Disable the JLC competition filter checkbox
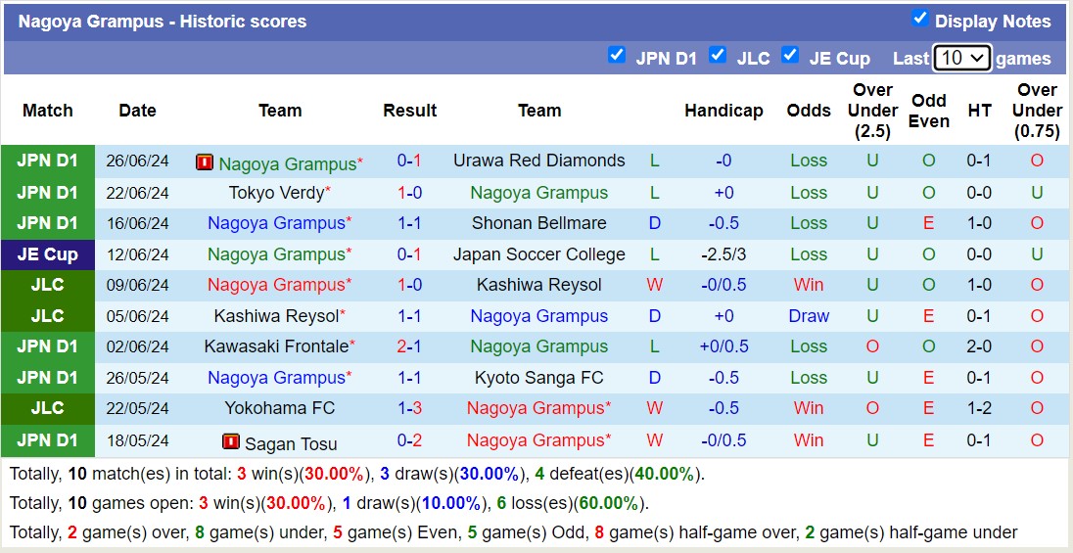 [718, 55]
